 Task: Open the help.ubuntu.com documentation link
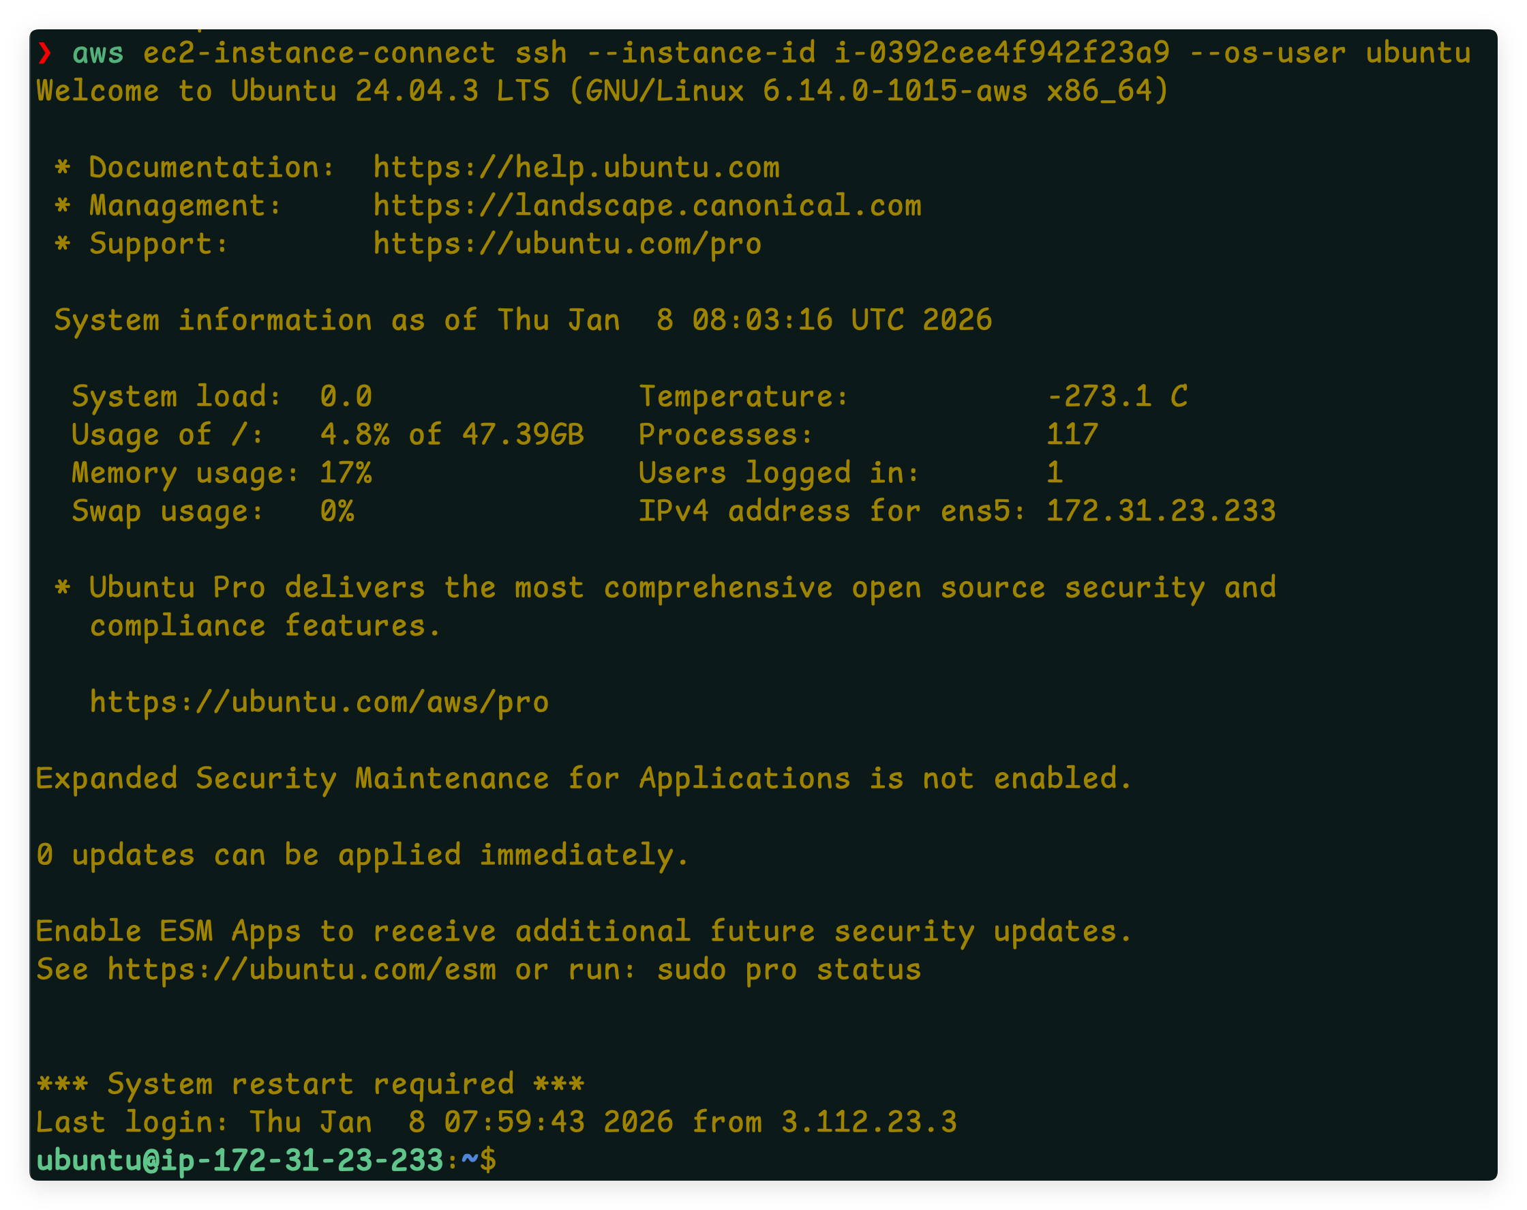tap(575, 168)
